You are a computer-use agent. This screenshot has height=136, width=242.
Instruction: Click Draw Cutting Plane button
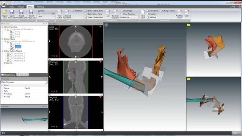pos(94,11)
